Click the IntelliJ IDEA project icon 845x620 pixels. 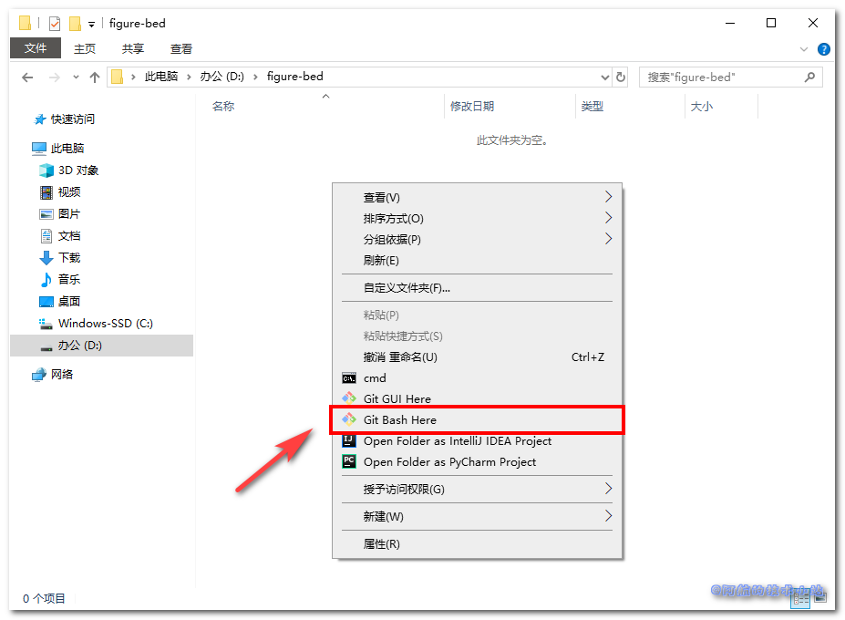point(348,441)
